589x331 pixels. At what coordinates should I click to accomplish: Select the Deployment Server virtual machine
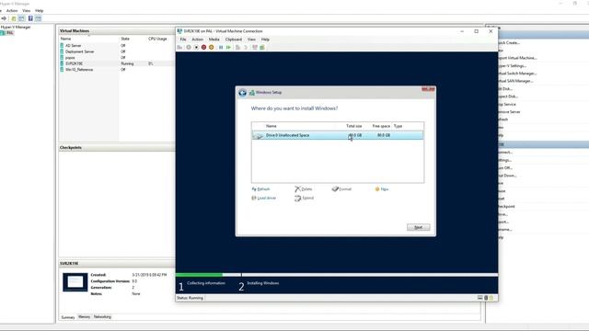pos(80,51)
